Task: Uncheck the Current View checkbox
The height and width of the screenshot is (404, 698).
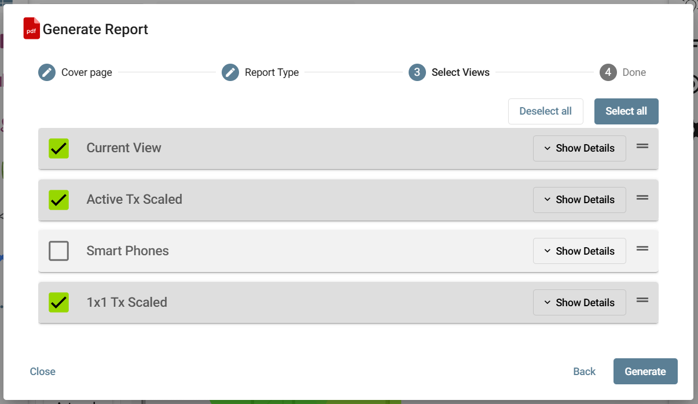Action: [59, 148]
